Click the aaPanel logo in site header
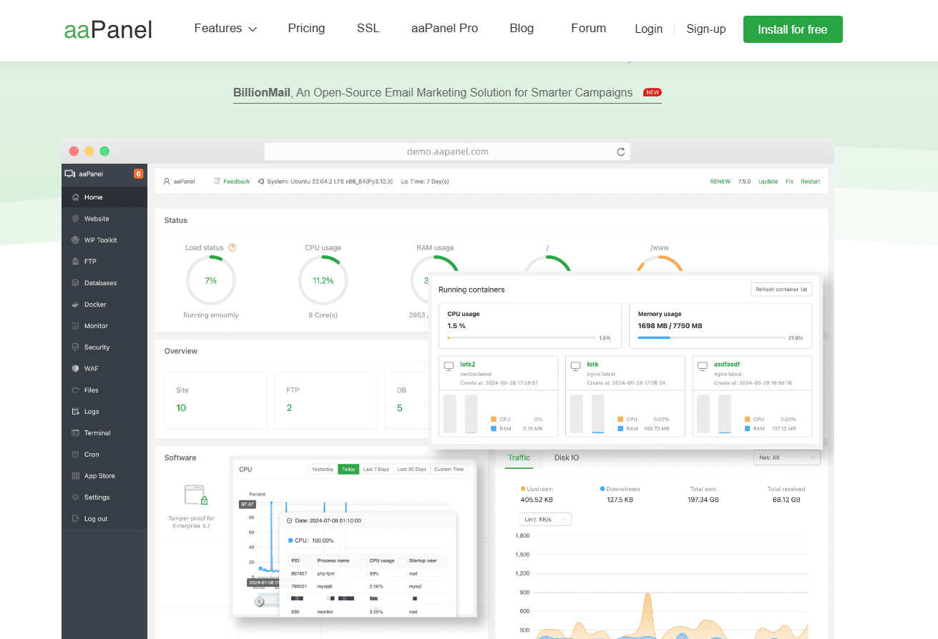 click(x=108, y=29)
